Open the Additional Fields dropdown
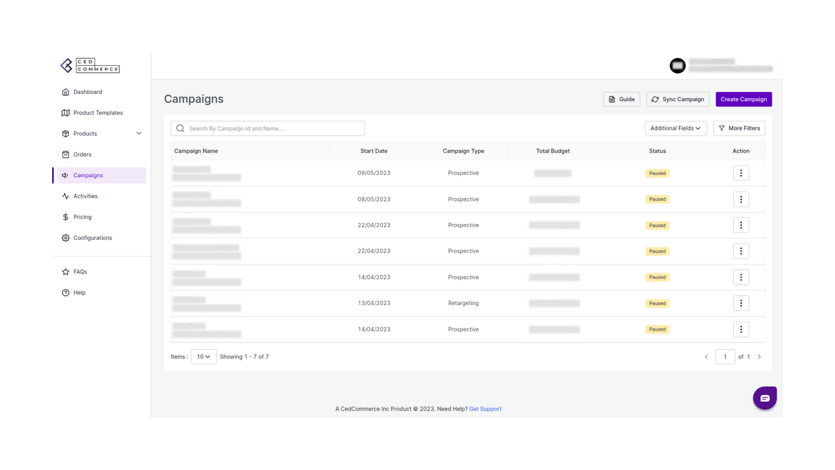835x470 pixels. tap(676, 129)
